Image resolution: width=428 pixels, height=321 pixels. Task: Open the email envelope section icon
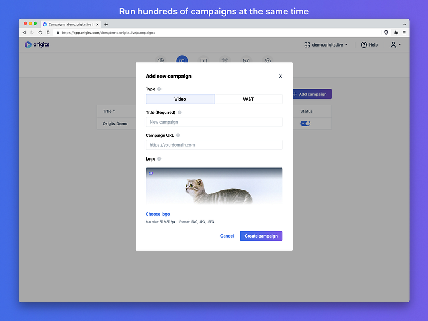click(x=246, y=60)
